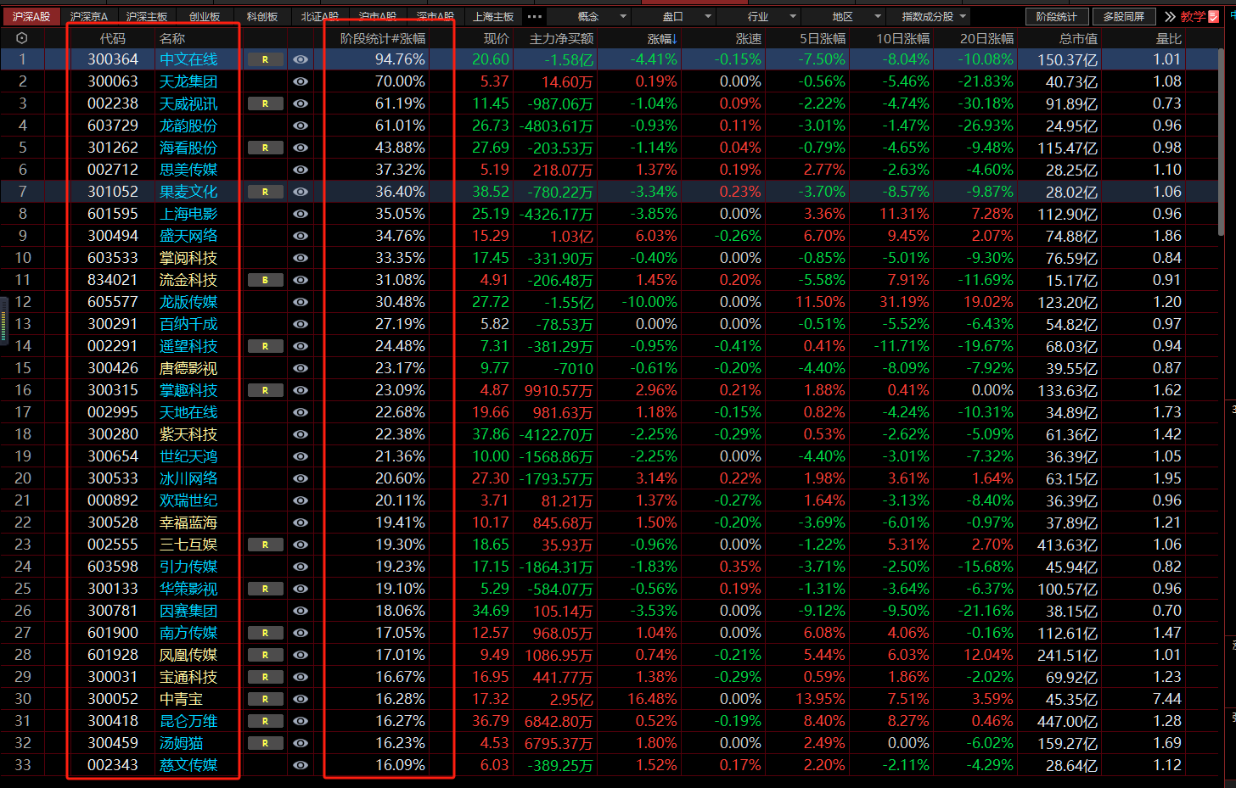Click the eye icon for 龙韵股份
Screen dimensions: 1236x788
pyautogui.click(x=301, y=126)
